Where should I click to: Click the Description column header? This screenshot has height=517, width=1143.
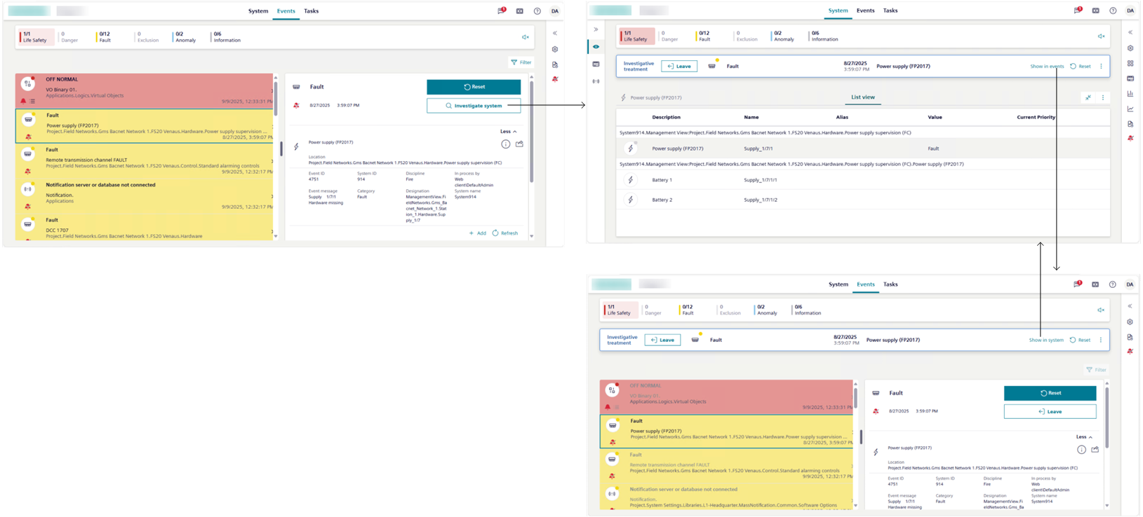pos(666,117)
